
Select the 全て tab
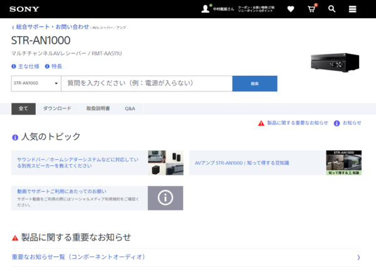tap(24, 108)
